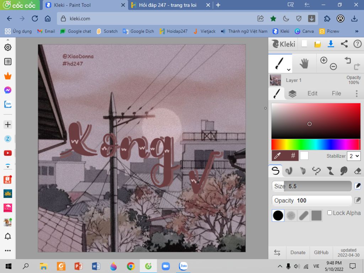Open the Google Dịch bookmark
The image size is (364, 273).
(138, 31)
